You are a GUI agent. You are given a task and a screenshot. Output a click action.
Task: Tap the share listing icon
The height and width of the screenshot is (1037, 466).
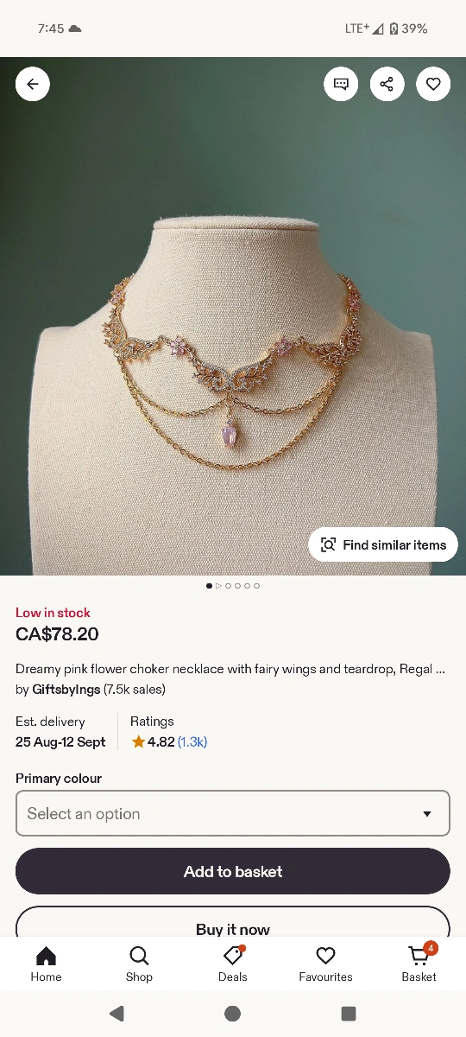pos(387,84)
